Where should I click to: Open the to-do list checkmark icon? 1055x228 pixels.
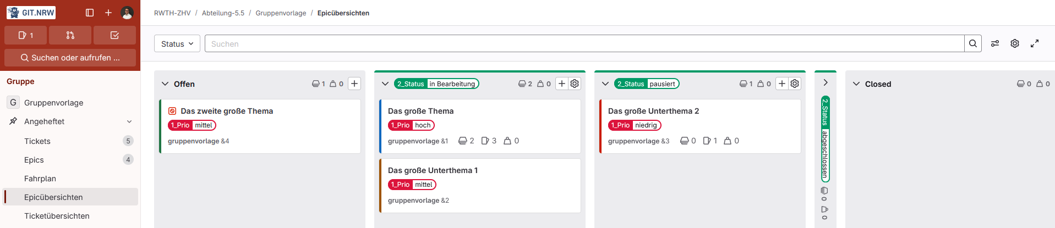[x=114, y=35]
